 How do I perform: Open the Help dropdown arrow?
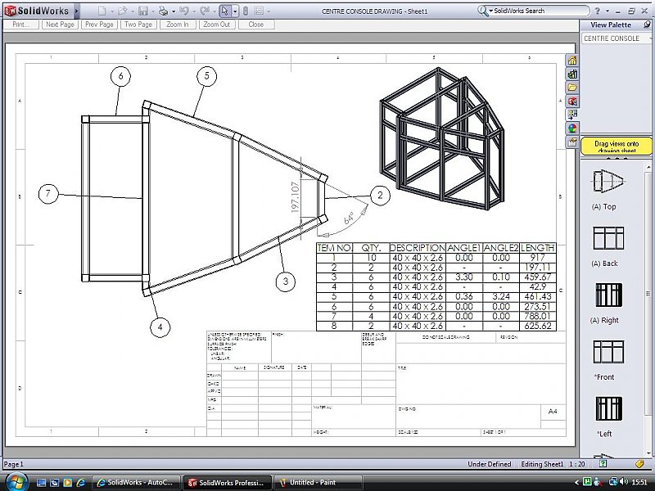tap(607, 11)
